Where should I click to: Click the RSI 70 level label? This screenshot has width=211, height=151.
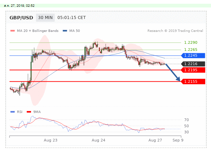(187, 120)
